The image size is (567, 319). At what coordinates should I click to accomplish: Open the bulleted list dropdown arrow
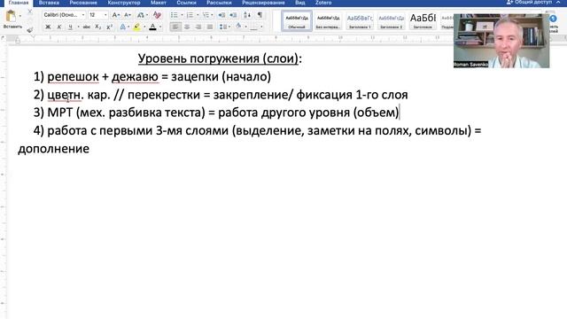182,15
